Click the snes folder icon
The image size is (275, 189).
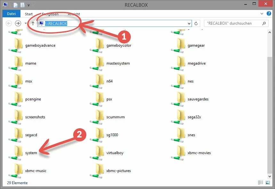coord(178,135)
